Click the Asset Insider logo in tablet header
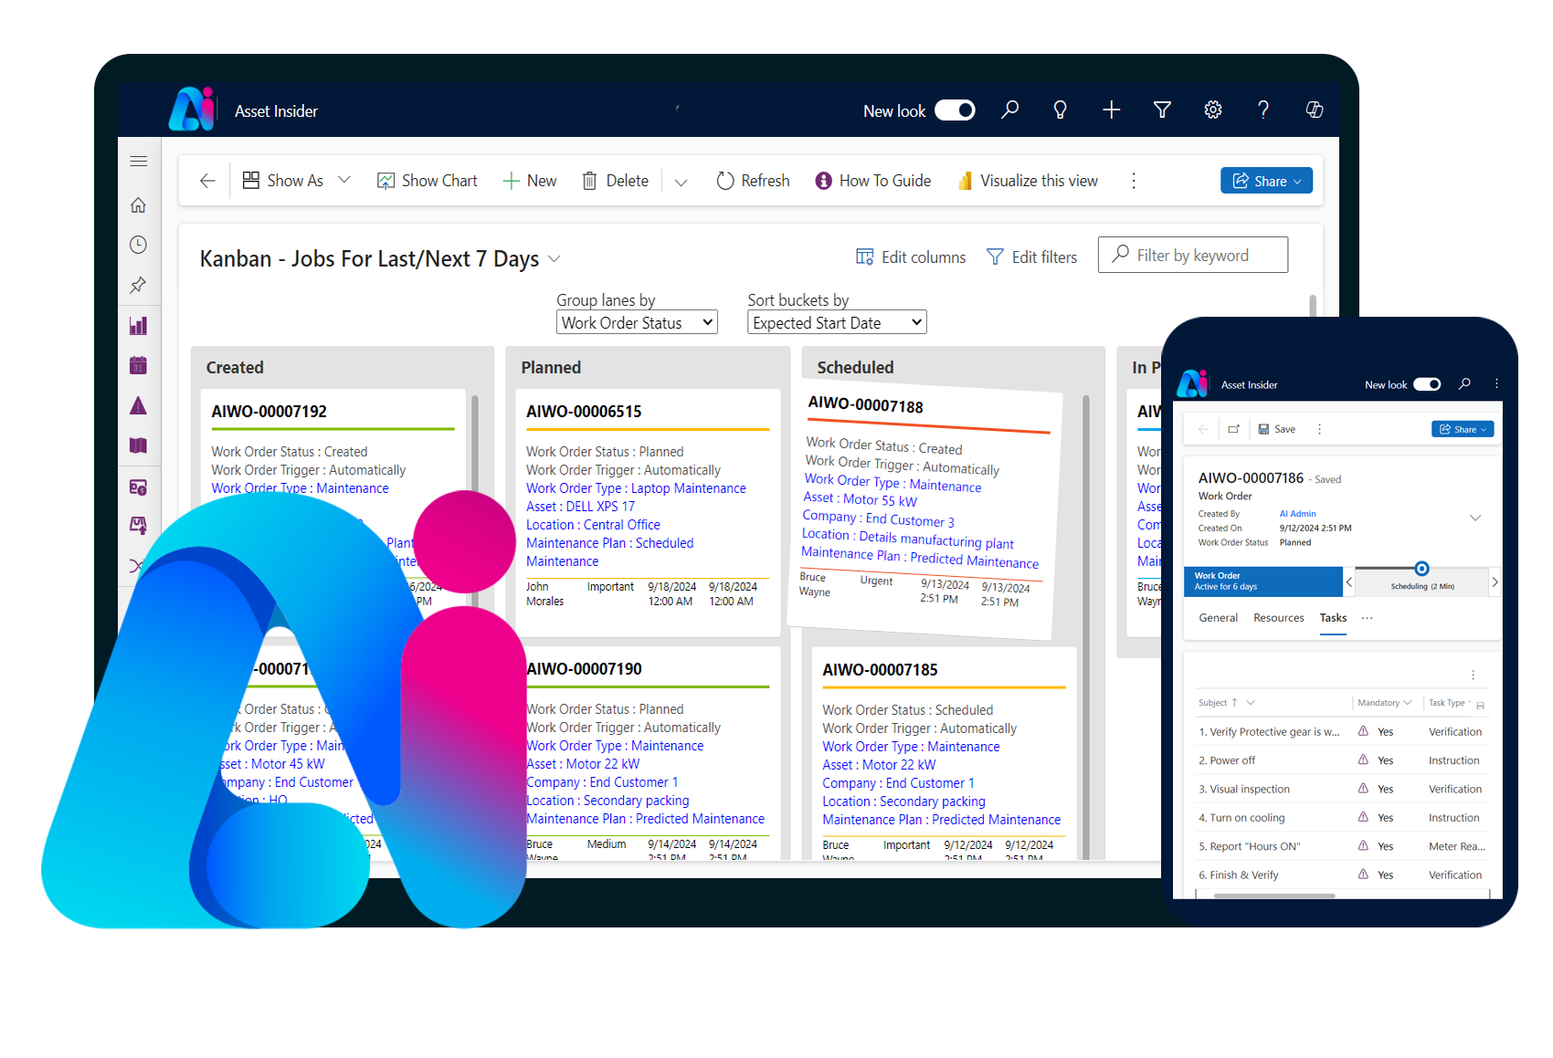 coord(192,110)
